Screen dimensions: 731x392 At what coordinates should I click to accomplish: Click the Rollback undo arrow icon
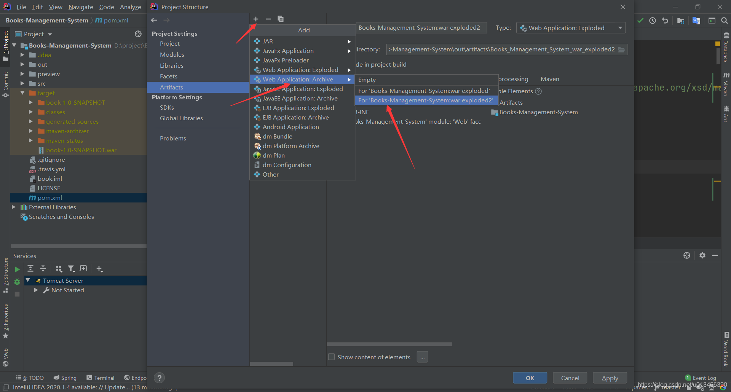[x=665, y=21]
